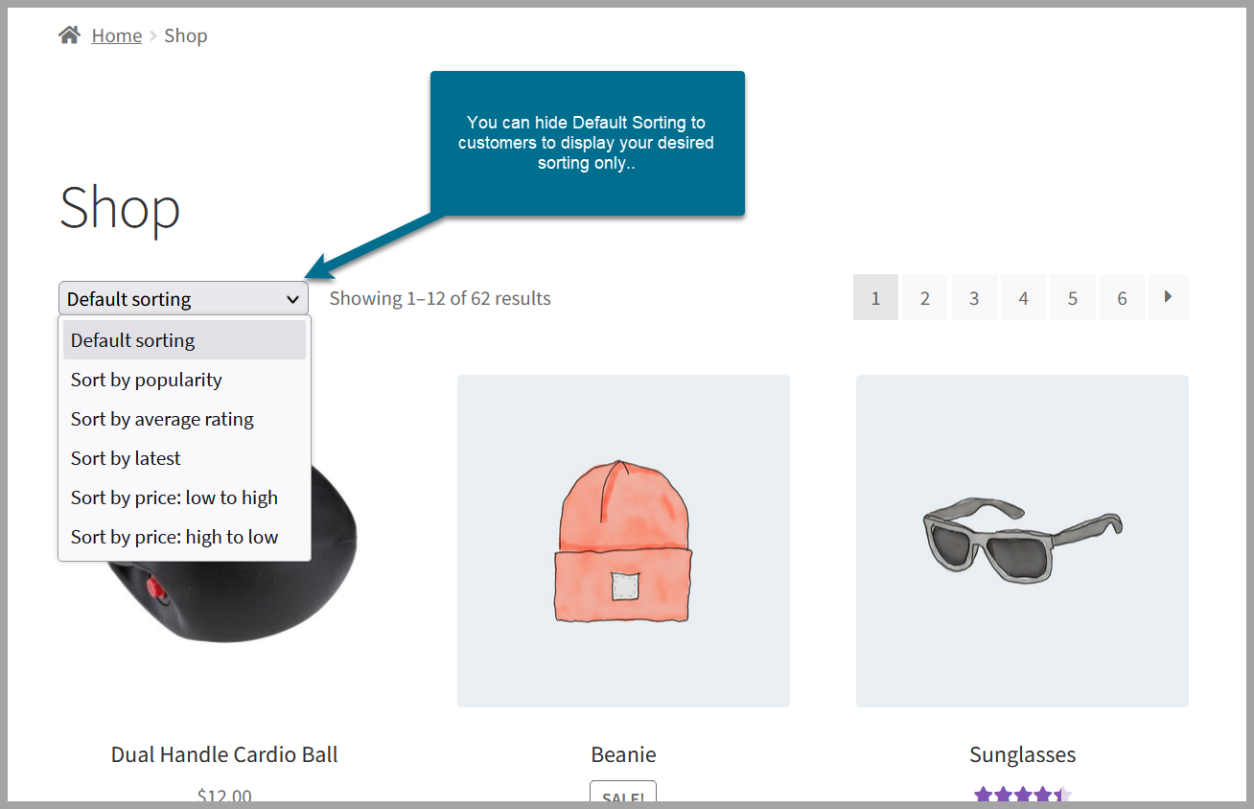
Task: Click the next page arrow in pagination
Action: [x=1168, y=297]
